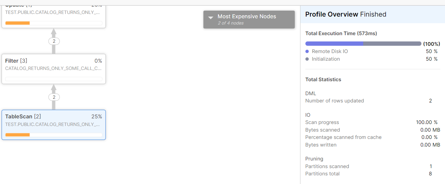Select the Filter [3] node
The width and height of the screenshot is (445, 184).
pos(54,69)
